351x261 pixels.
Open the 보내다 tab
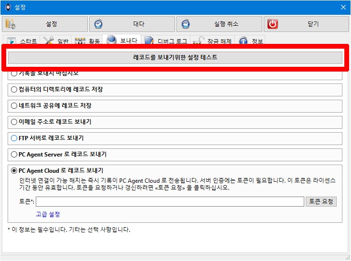coord(122,40)
